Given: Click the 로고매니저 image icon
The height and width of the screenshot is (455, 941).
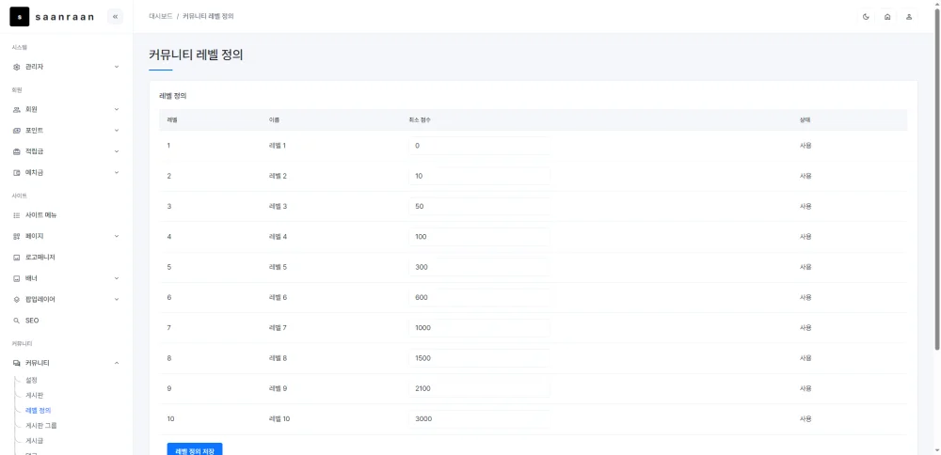Looking at the screenshot, I should point(17,258).
